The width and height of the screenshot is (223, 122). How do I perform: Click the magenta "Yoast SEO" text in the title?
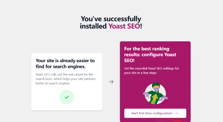point(124,26)
